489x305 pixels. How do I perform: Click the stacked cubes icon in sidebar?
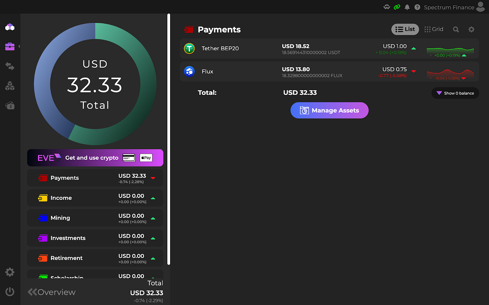(x=10, y=86)
